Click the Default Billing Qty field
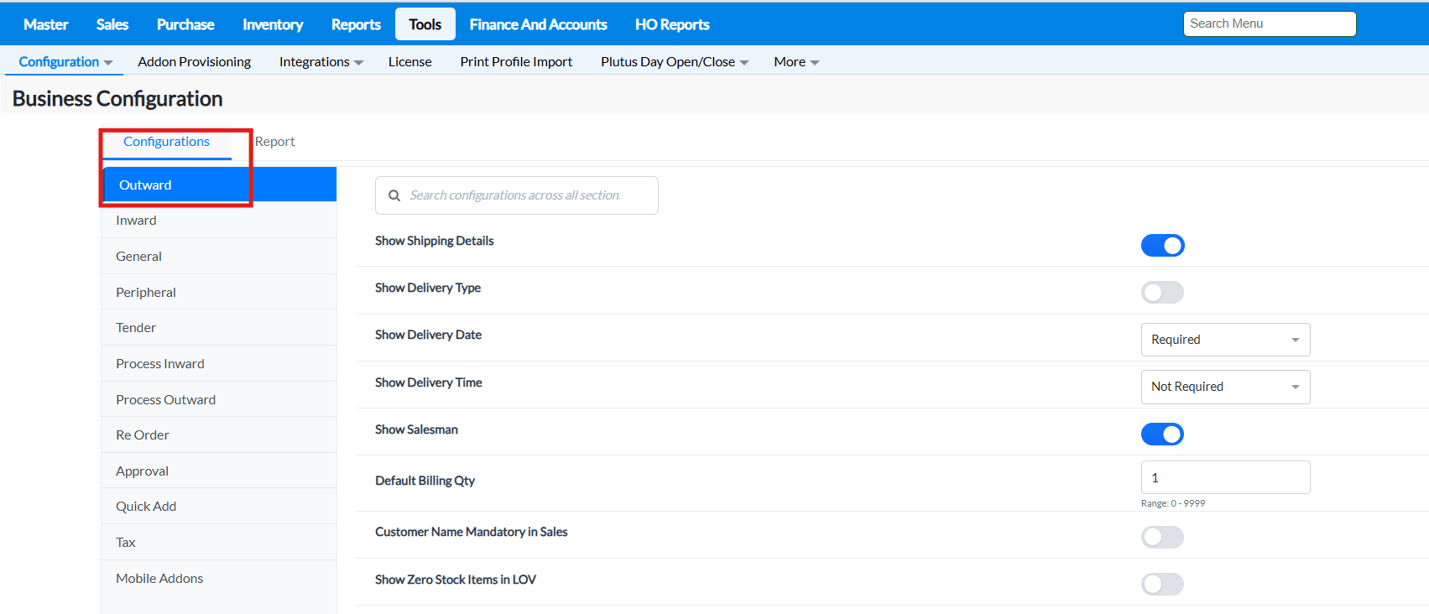 [x=1225, y=478]
